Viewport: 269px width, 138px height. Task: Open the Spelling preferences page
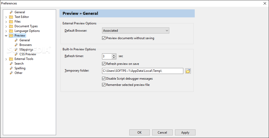(20, 68)
